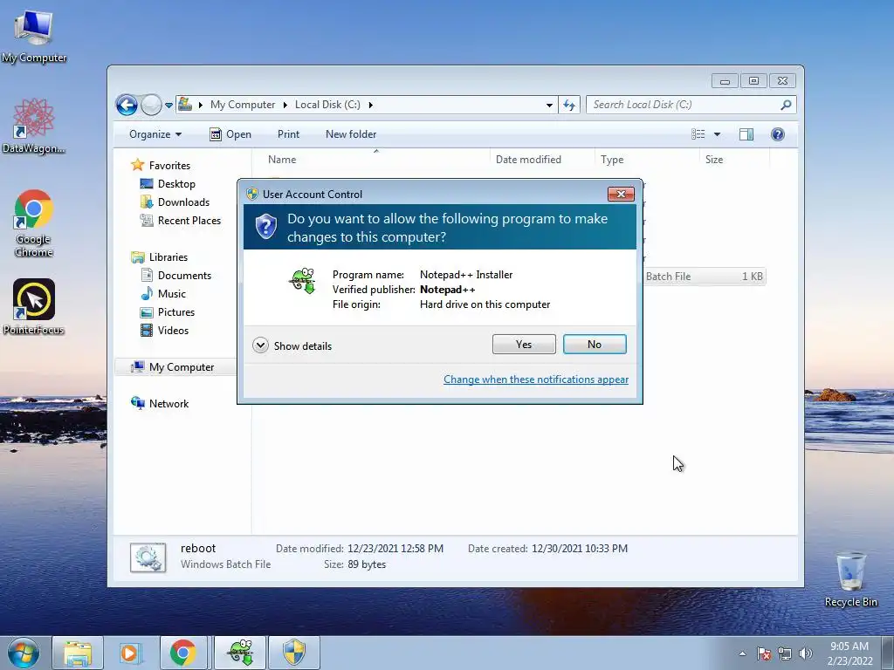This screenshot has width=894, height=670.
Task: Click the PointerFocus desktop shortcut
Action: point(34,306)
